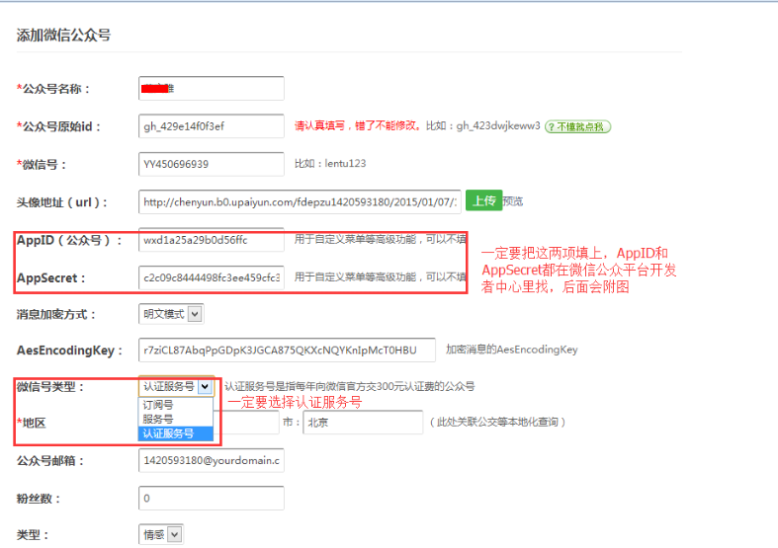Click the 公众号邮箱 input field

pos(212,460)
